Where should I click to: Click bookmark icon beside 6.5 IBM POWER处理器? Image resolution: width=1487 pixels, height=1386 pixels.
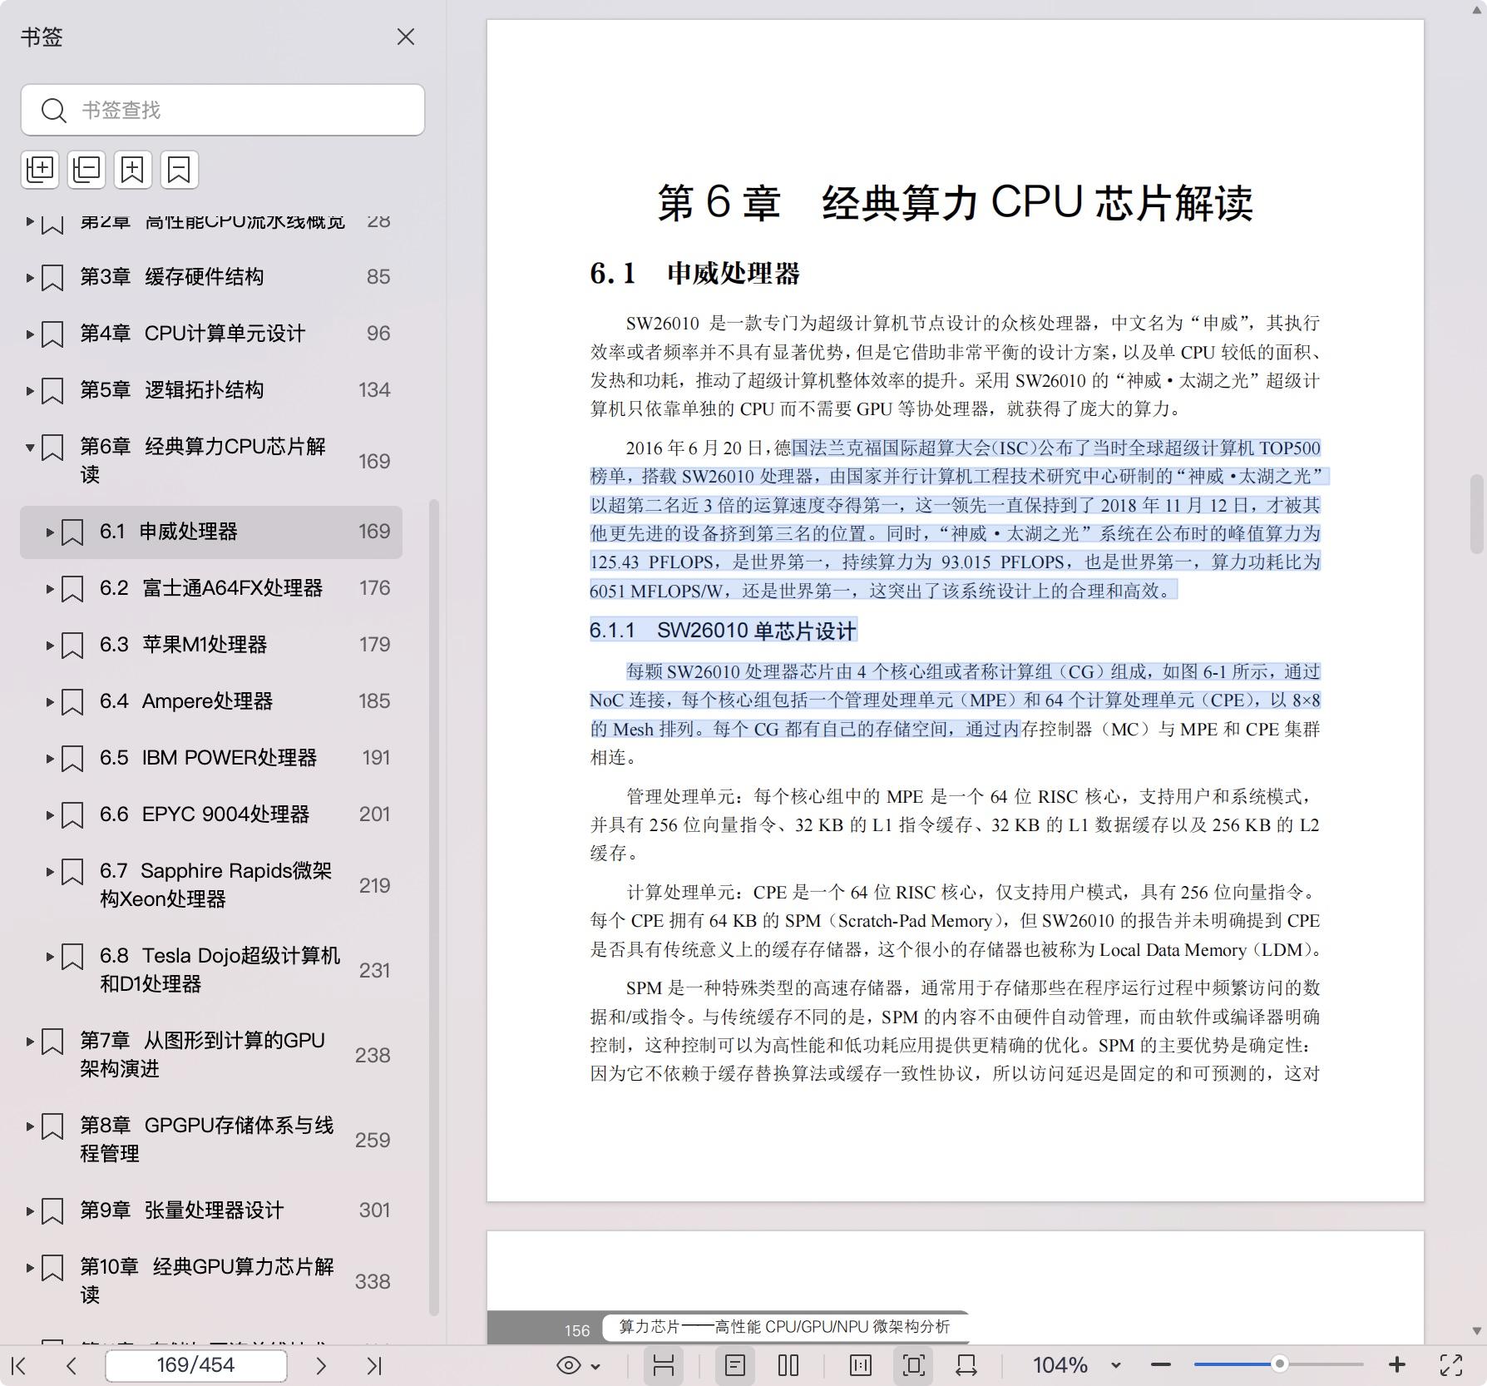click(x=72, y=758)
